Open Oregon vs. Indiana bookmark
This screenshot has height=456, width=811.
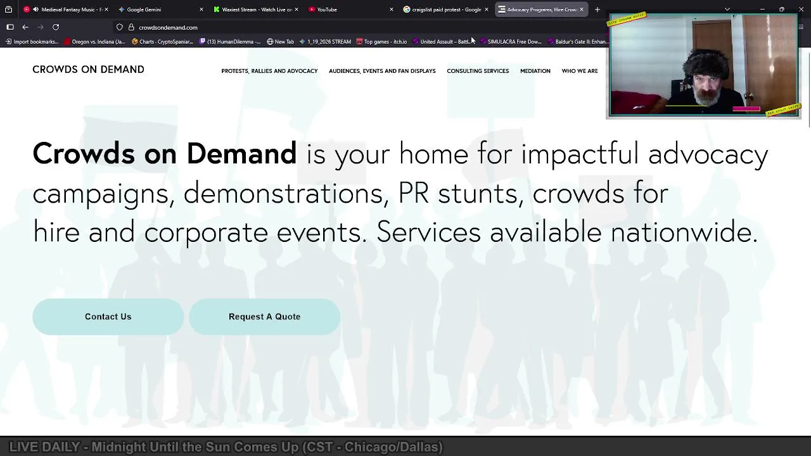click(x=94, y=42)
